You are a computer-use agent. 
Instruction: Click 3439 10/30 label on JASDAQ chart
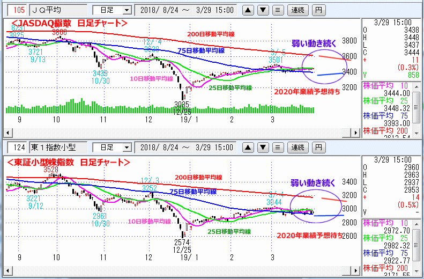[100, 77]
